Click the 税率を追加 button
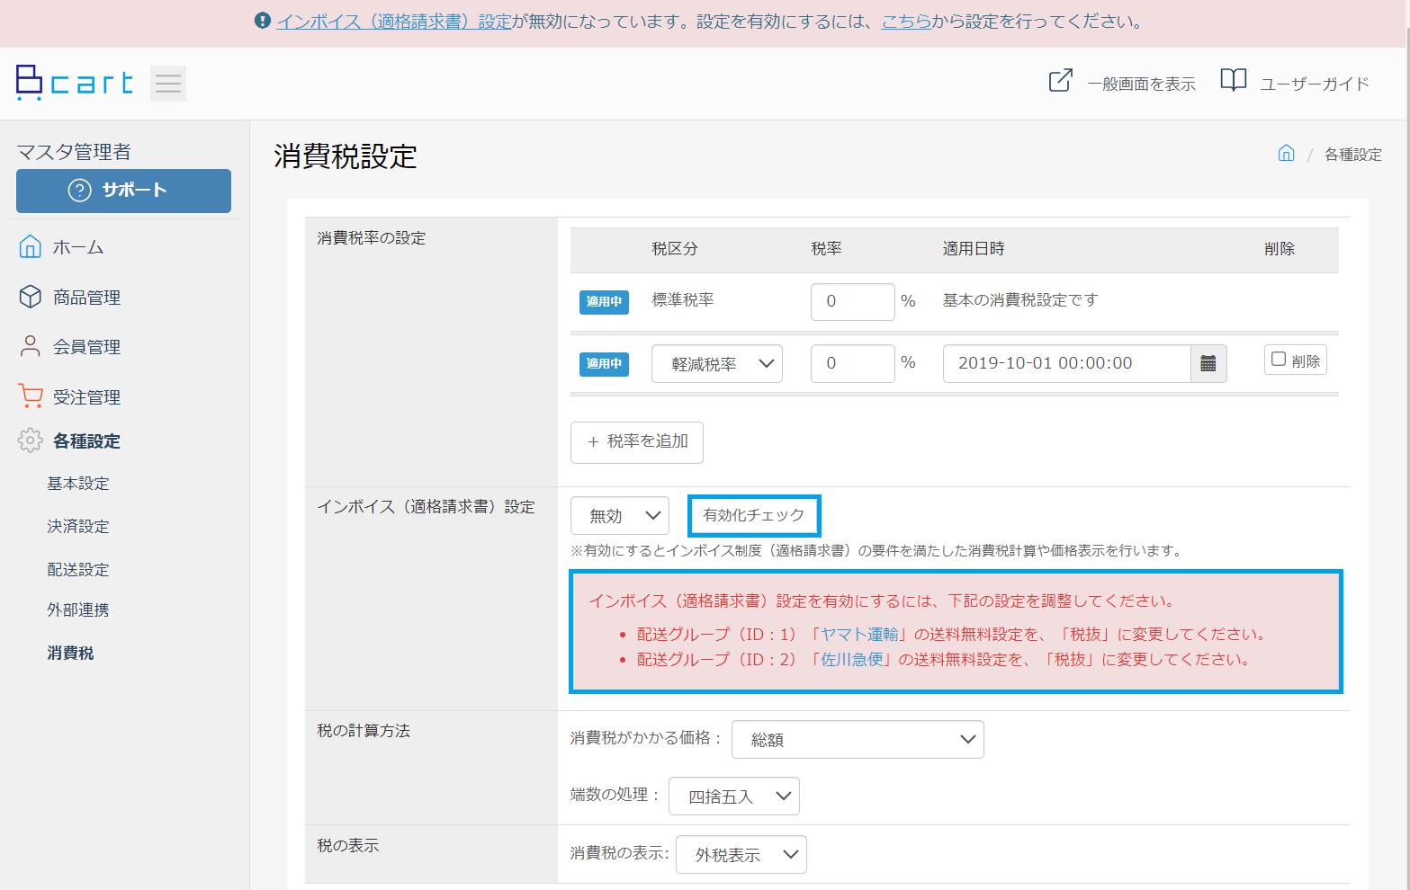 [637, 442]
